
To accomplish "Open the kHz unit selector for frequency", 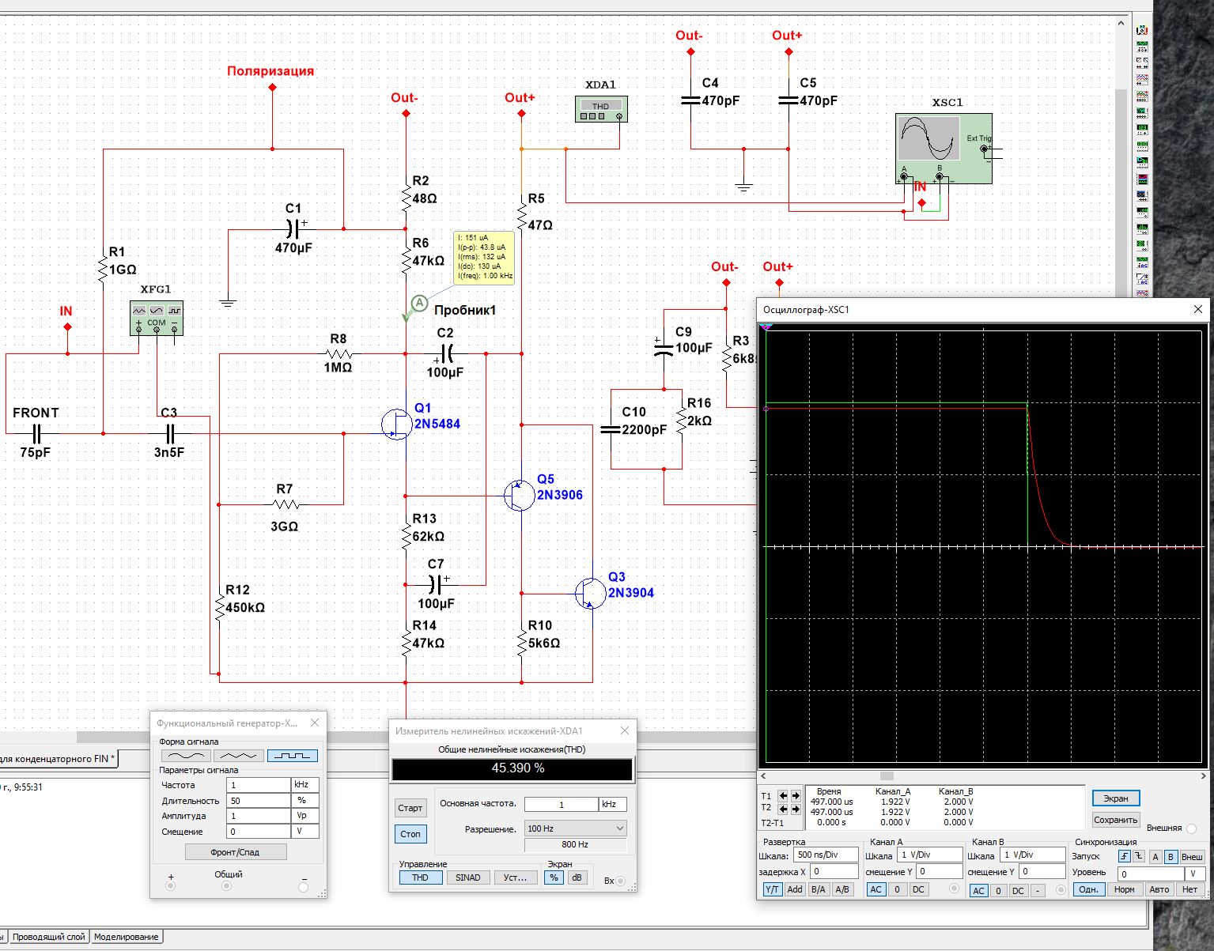I will tap(305, 785).
